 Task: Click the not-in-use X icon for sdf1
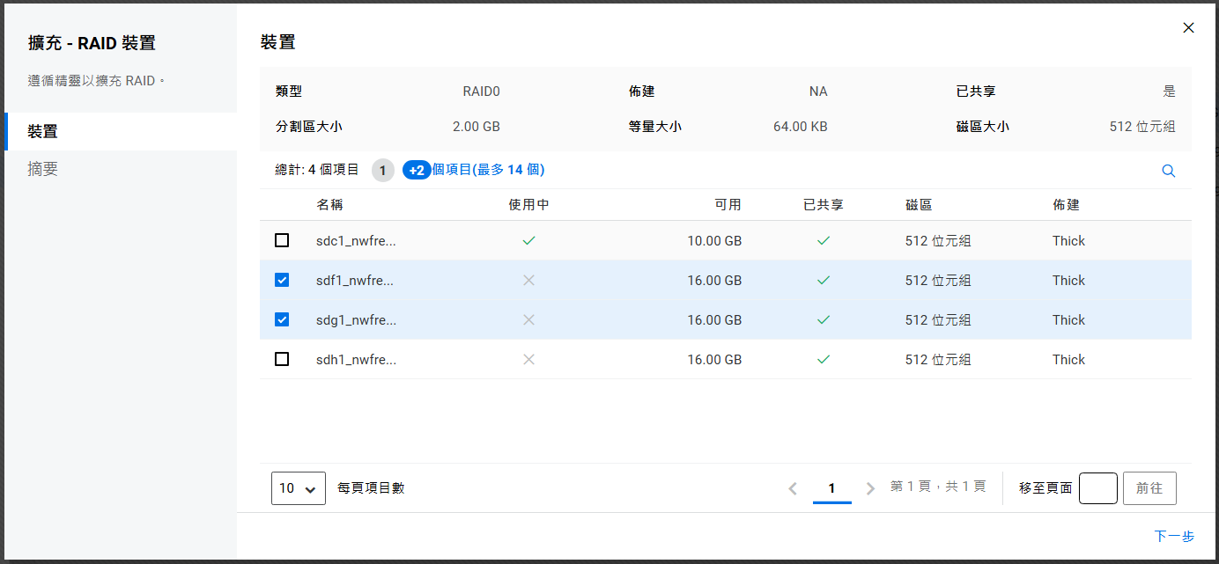click(528, 280)
